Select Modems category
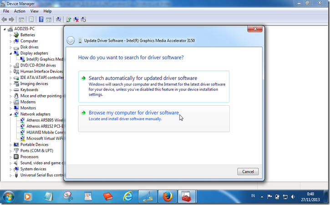The height and width of the screenshot is (205, 330). tap(28, 102)
